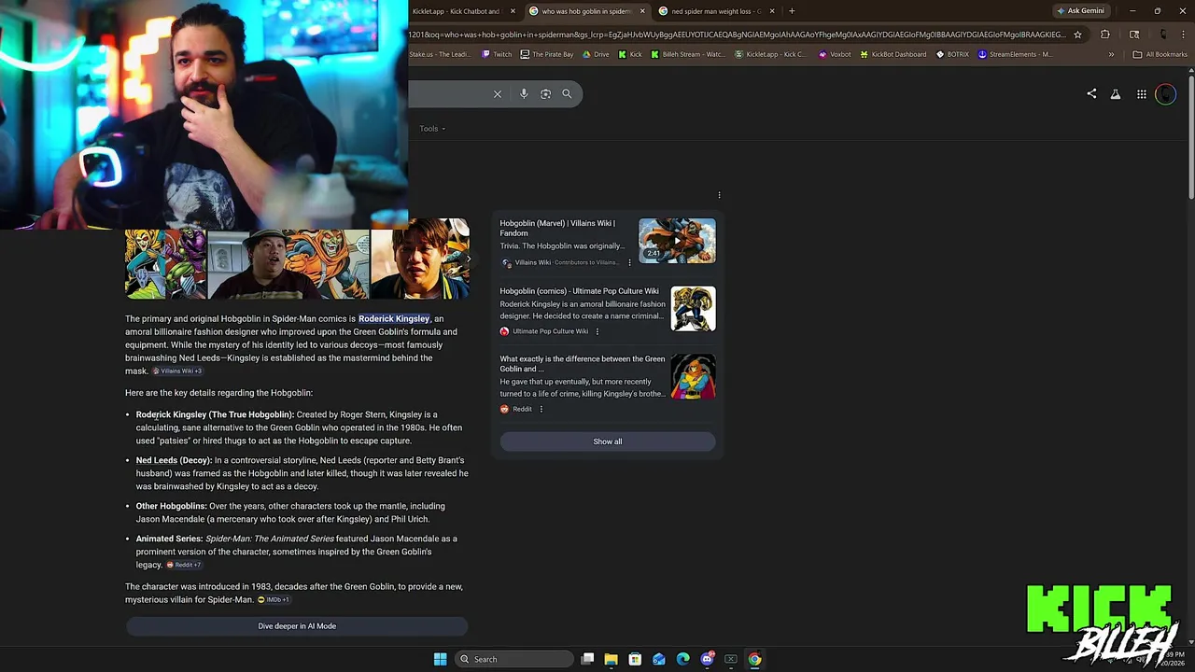Expand the hidden bookmarks overflow chevron
The height and width of the screenshot is (672, 1195).
(x=1111, y=54)
